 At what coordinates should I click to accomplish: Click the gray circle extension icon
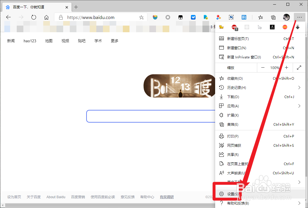coord(168,18)
